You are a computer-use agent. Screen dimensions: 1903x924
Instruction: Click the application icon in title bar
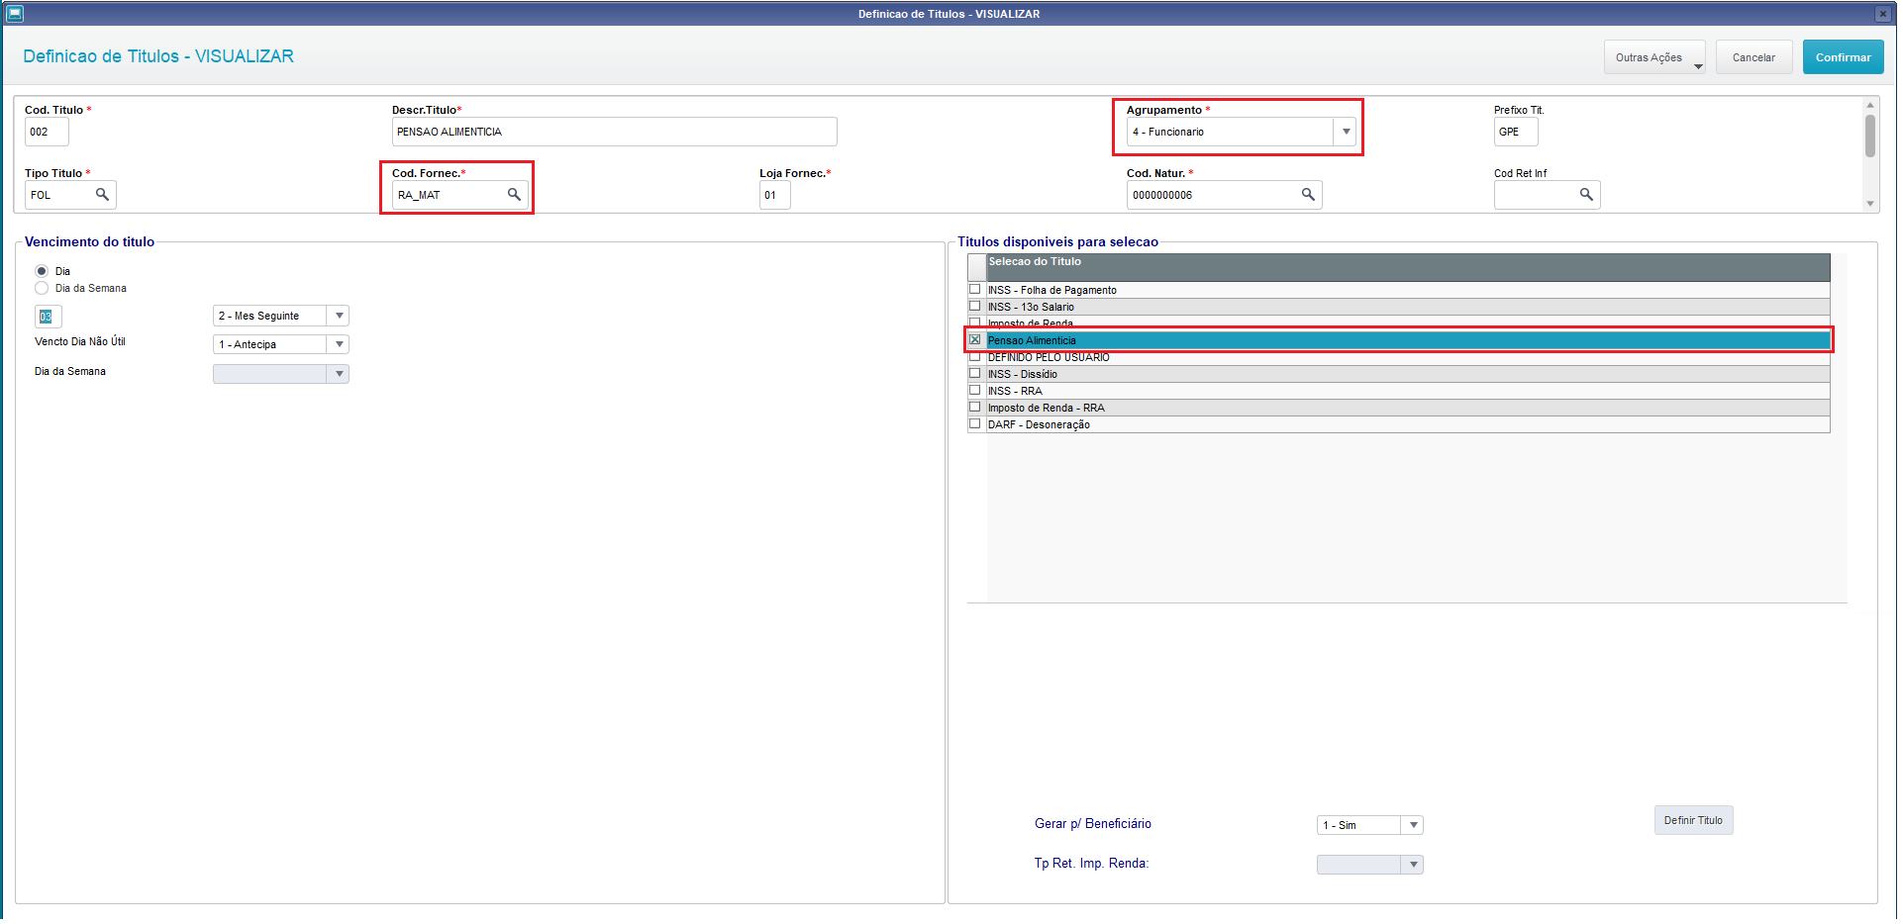(14, 14)
